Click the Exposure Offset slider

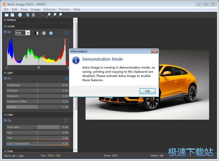pyautogui.click(x=38, y=101)
